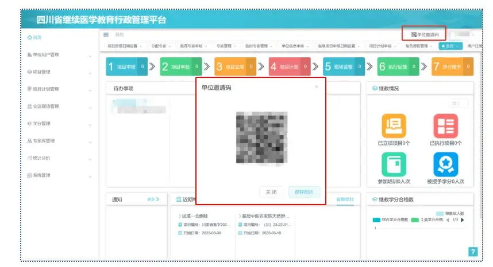Expand 系统管理 sidebar menu
This screenshot has width=493, height=267.
[59, 175]
